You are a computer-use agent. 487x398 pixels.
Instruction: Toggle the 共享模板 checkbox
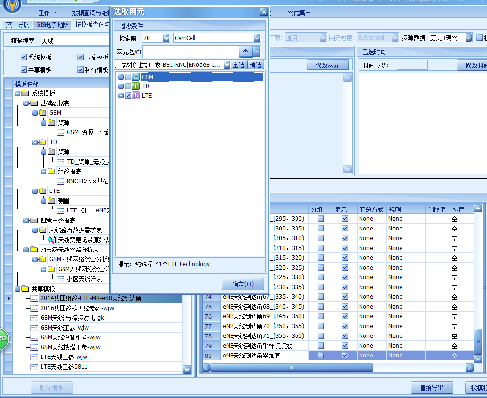coord(23,69)
